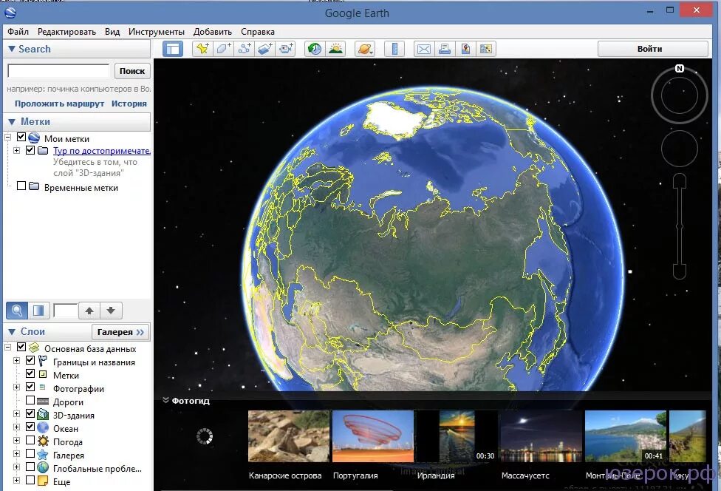Show historical imagery clock icon
The height and width of the screenshot is (491, 721).
(x=315, y=49)
